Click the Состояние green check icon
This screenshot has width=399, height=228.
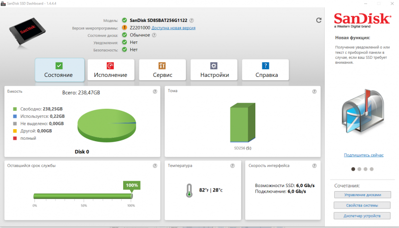tap(59, 66)
